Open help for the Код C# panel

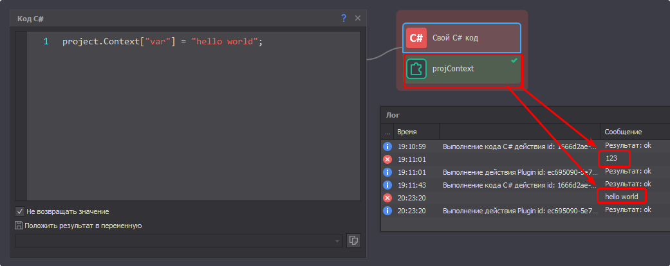coord(344,18)
